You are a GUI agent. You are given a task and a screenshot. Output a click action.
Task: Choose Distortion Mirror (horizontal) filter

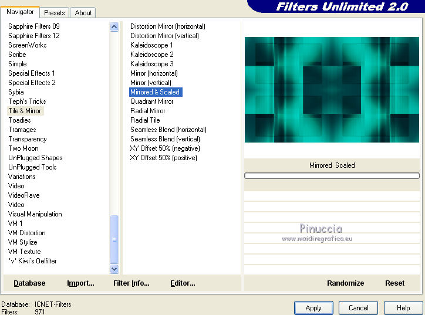[x=168, y=26]
